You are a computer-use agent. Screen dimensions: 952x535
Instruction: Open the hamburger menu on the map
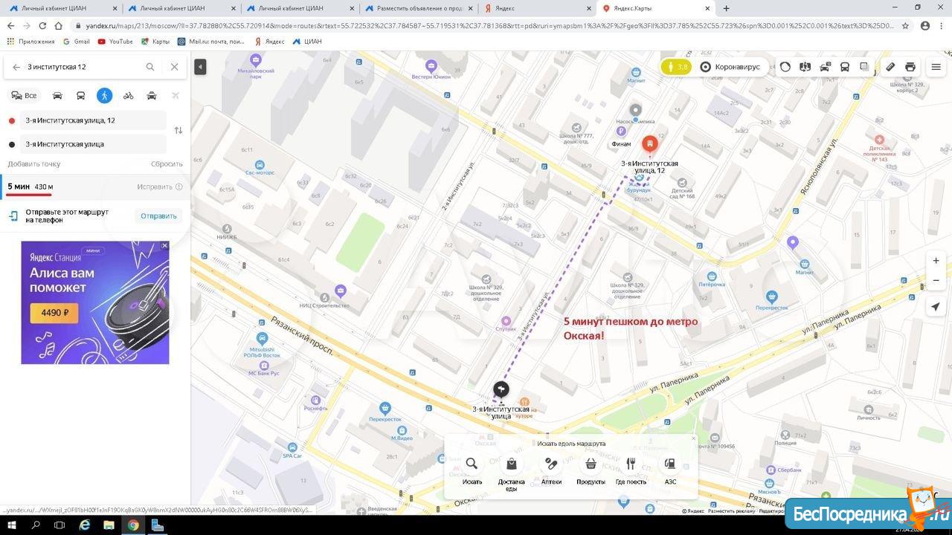pyautogui.click(x=936, y=67)
